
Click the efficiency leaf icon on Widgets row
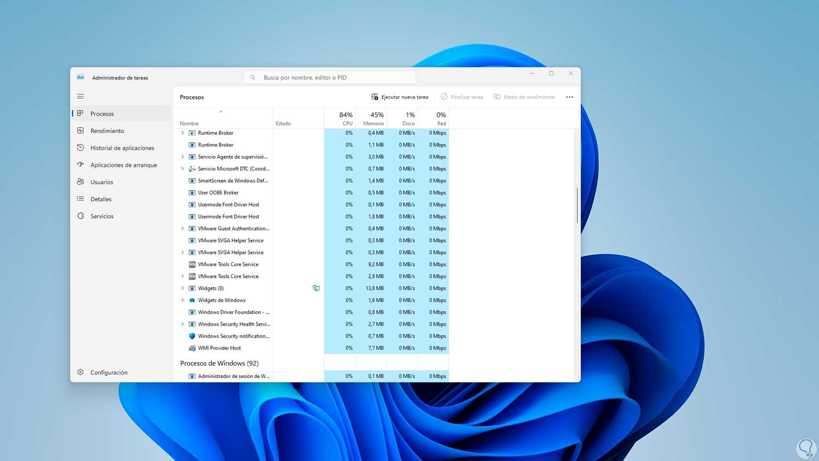tap(316, 288)
